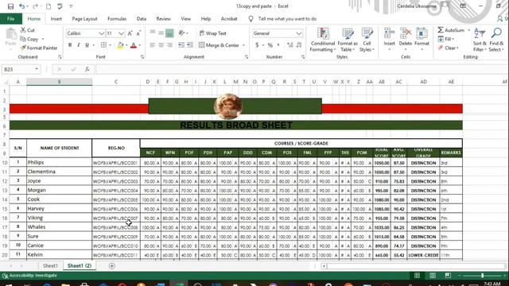
Task: Open the Number format dialog launcher
Action: coord(303,57)
